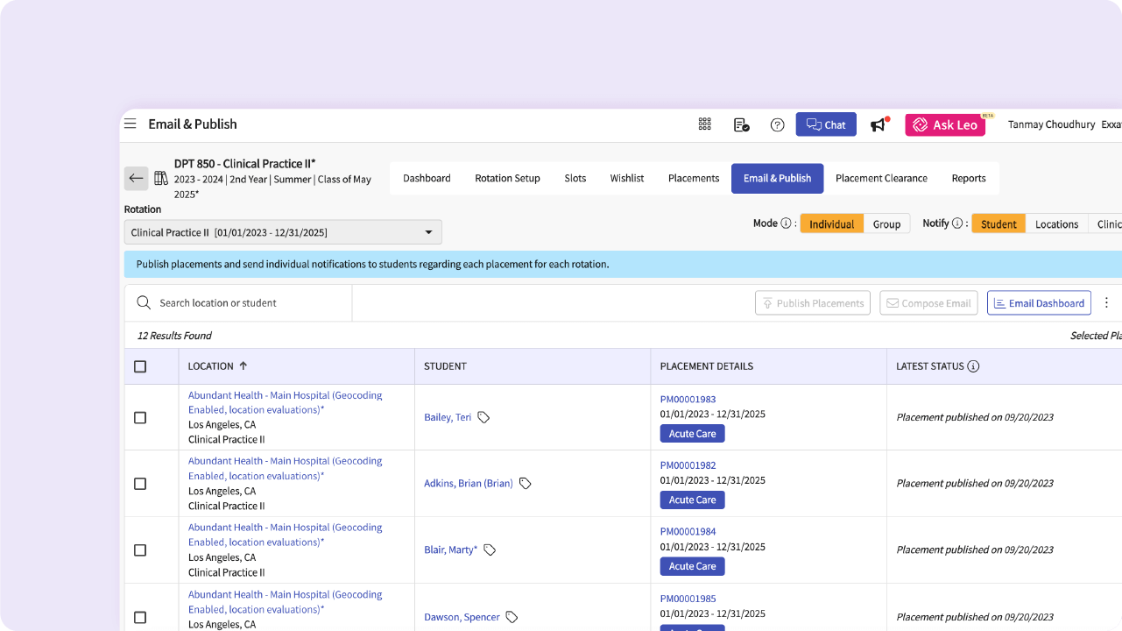
Task: Set Mode to Group
Action: [886, 223]
